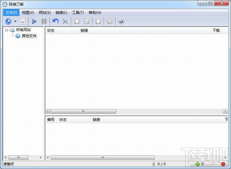Click upper list scroll left arrow
231x169 pixels.
tap(48, 111)
